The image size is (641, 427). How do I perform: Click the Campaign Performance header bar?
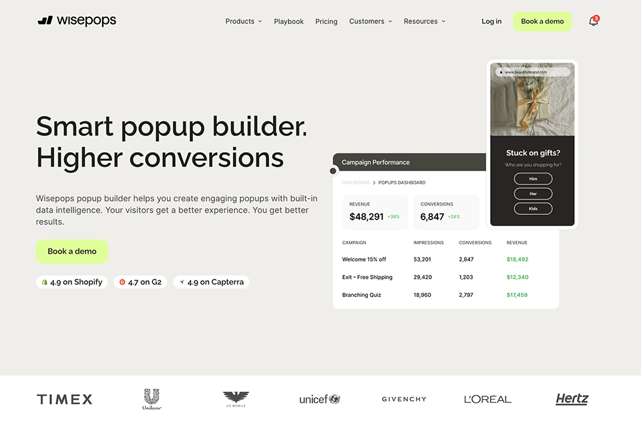pos(409,162)
